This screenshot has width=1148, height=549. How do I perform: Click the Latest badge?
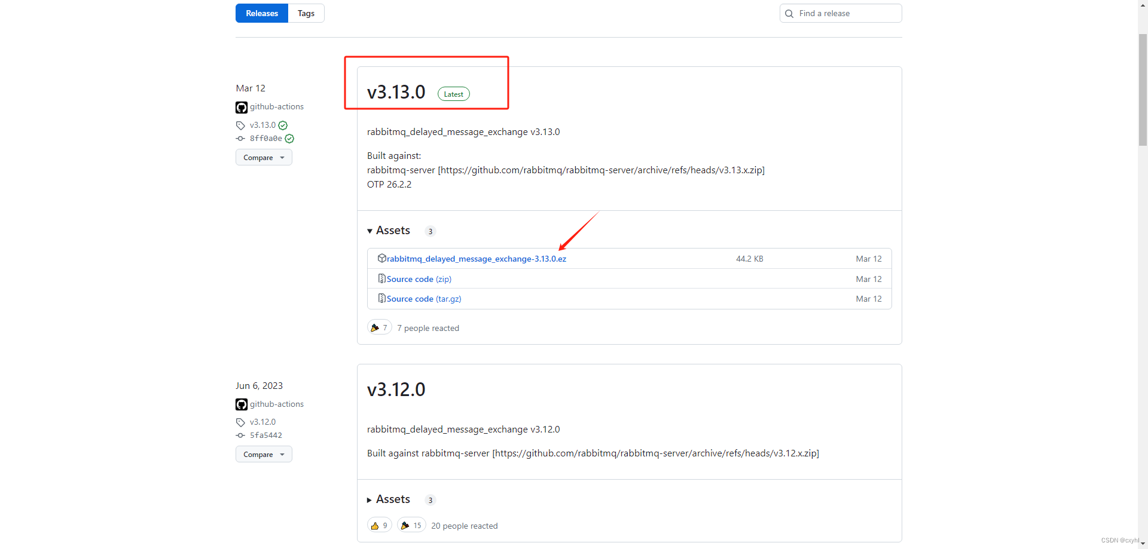pyautogui.click(x=454, y=94)
